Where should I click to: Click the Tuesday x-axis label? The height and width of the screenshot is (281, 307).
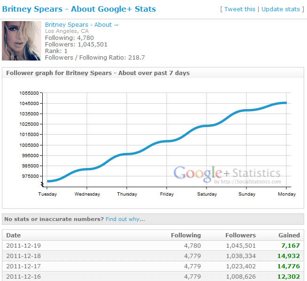[x=47, y=194]
